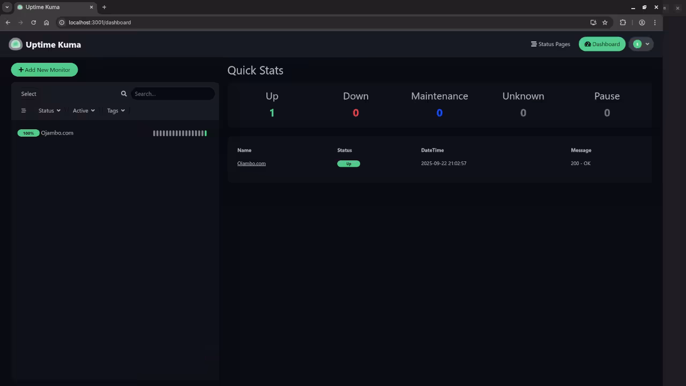Click the Pause count in Quick Stats
The height and width of the screenshot is (386, 686).
pyautogui.click(x=607, y=113)
